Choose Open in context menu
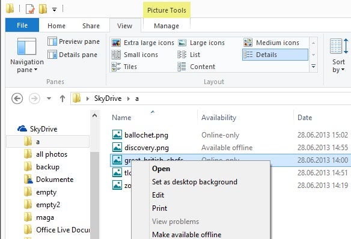This screenshot has height=239, width=351. [x=160, y=169]
